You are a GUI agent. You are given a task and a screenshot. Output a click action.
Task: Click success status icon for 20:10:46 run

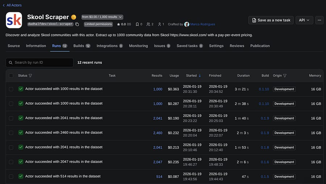point(21,147)
